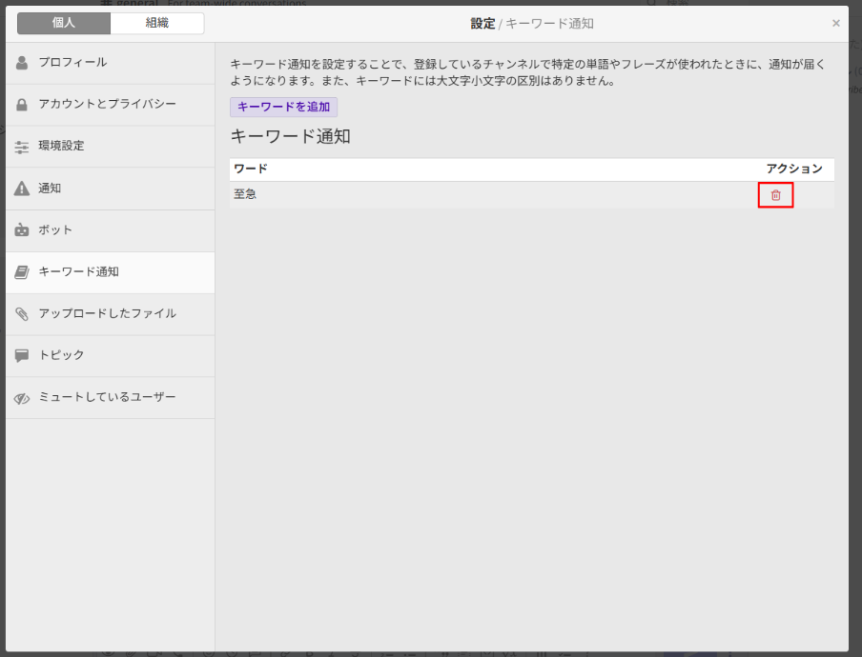862x657 pixels.
Task: Click the キーワードを追加 button
Action: pos(283,107)
